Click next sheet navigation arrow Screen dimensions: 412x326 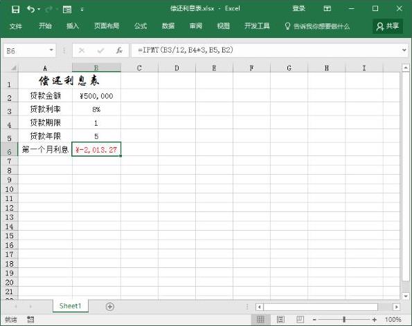pyautogui.click(x=30, y=307)
